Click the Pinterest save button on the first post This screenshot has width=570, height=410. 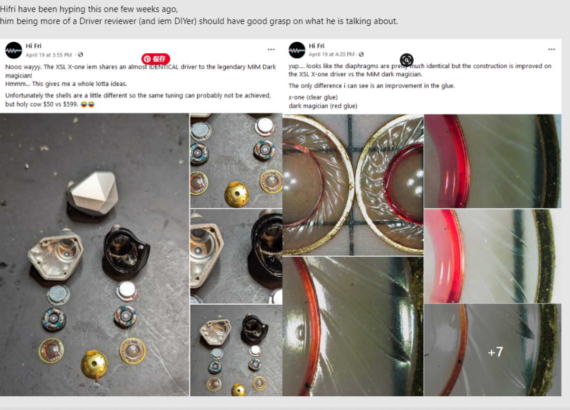[156, 59]
